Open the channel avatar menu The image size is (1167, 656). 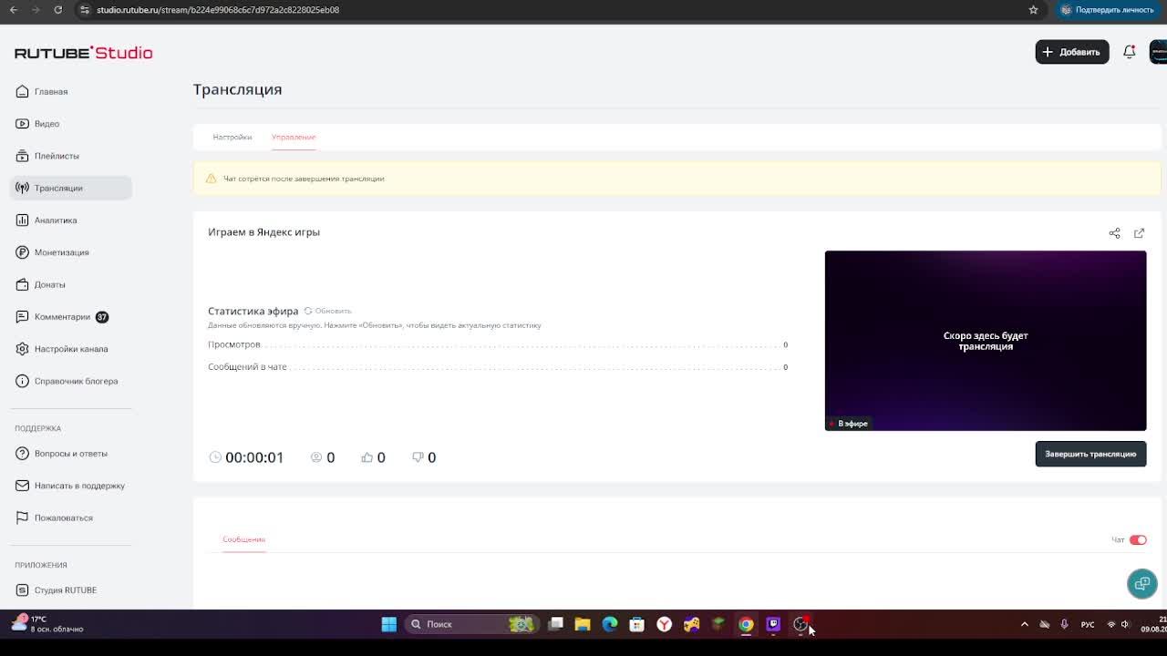tap(1158, 52)
